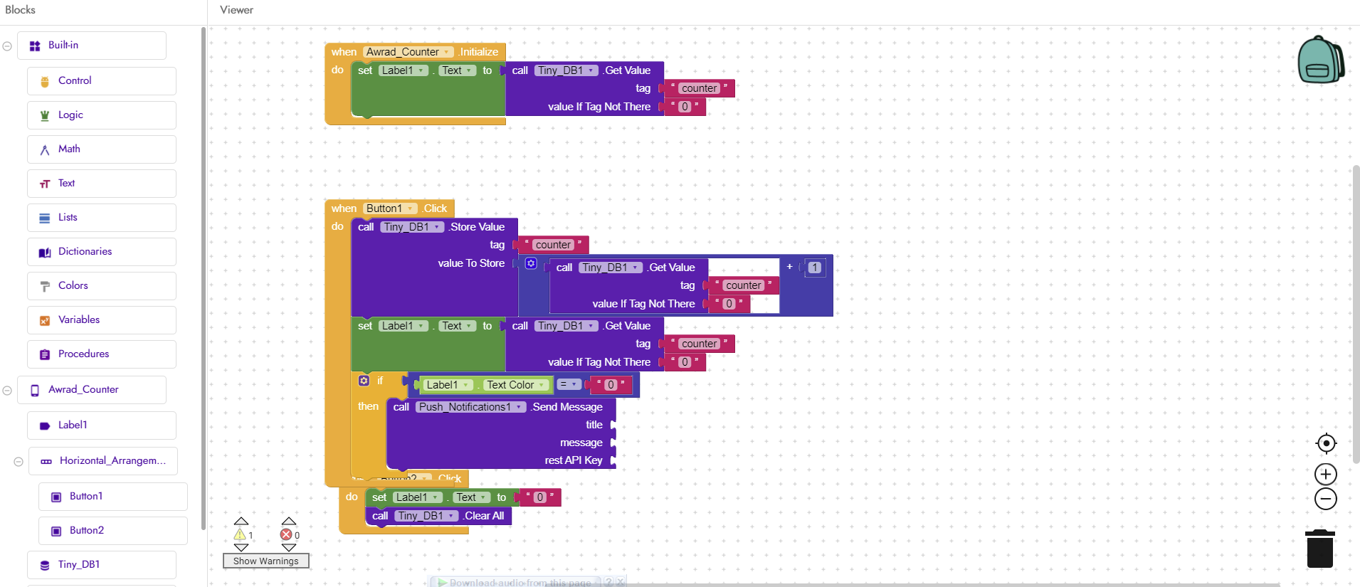Open the backpack in the workspace
1360x587 pixels.
(x=1321, y=60)
